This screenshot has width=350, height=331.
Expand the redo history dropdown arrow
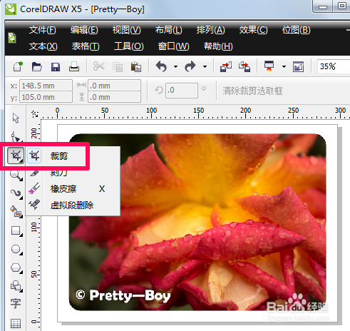click(x=205, y=67)
